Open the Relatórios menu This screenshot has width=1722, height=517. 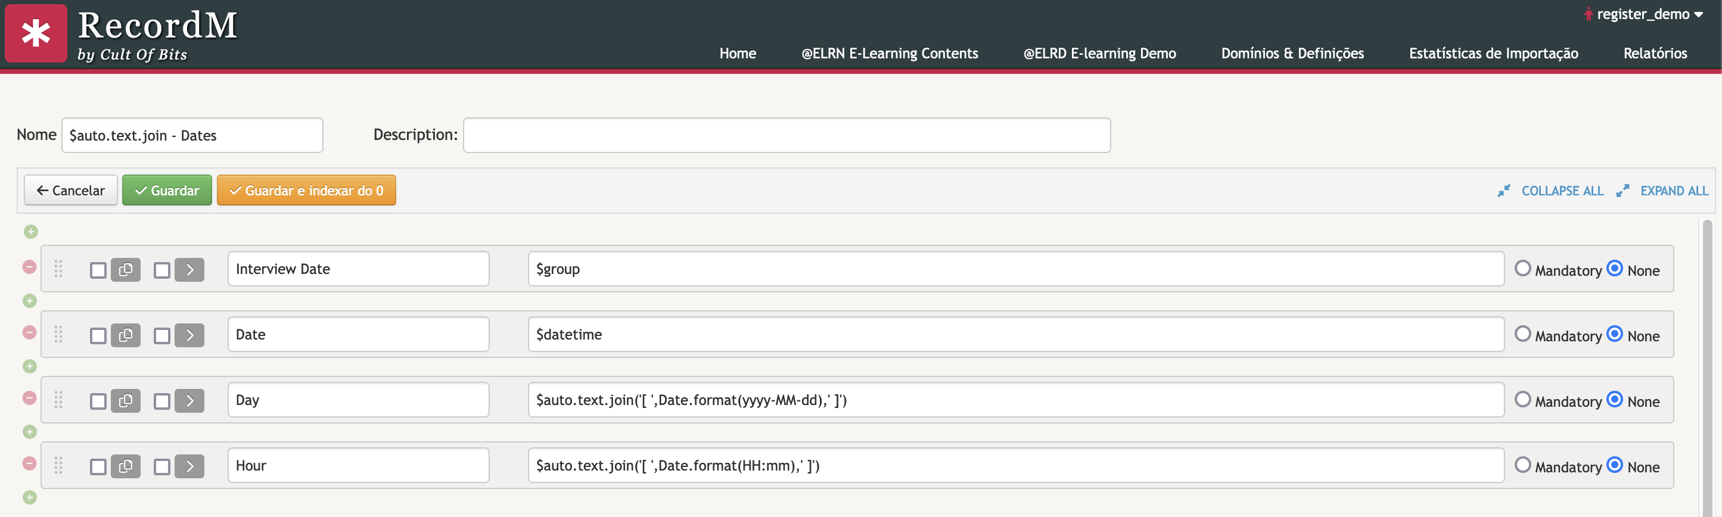click(1655, 54)
